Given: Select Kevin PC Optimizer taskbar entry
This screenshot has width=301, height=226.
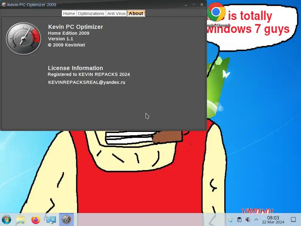Looking at the screenshot, I should (x=66, y=220).
